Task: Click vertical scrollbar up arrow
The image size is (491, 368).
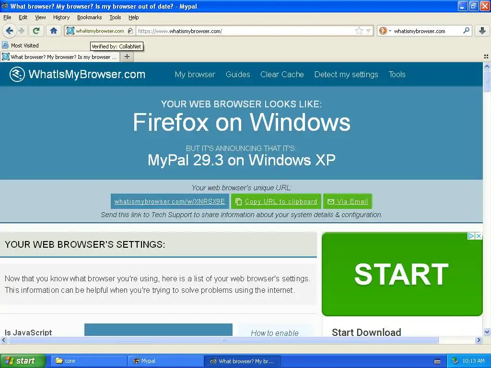Action: point(487,66)
